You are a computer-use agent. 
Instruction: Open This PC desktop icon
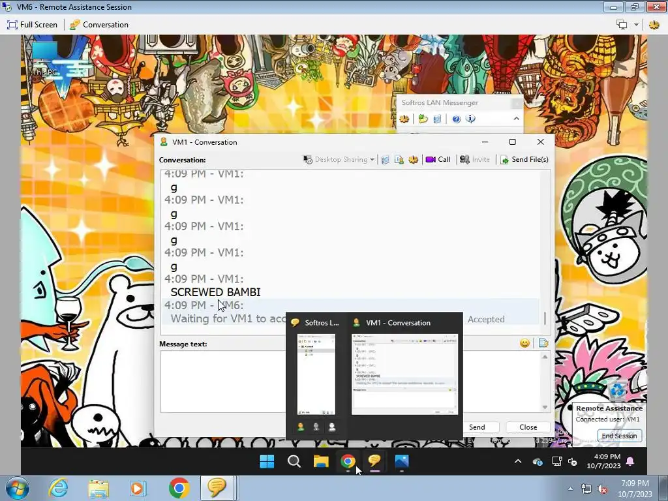point(45,59)
